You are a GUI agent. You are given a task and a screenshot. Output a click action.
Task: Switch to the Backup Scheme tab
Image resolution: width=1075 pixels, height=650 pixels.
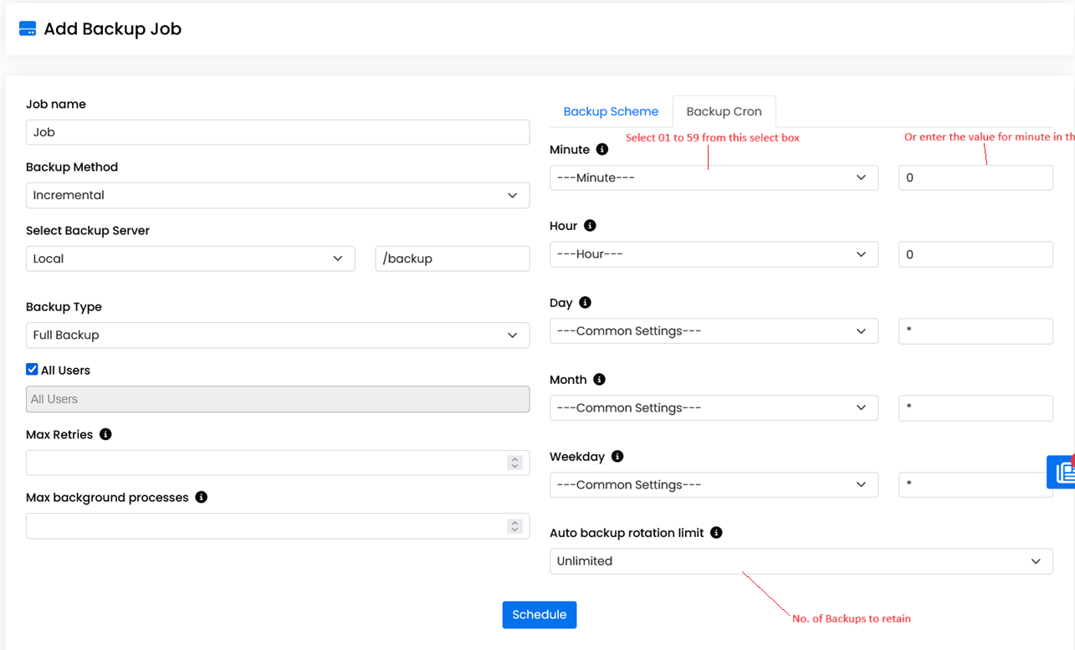click(x=611, y=111)
